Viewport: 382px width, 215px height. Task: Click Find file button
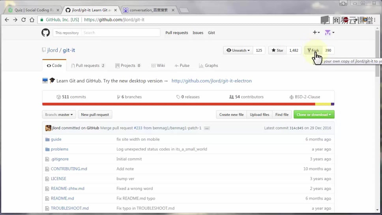(282, 115)
